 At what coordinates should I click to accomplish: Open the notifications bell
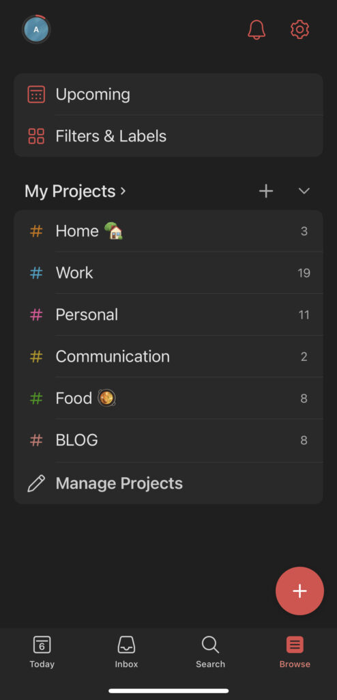point(257,29)
